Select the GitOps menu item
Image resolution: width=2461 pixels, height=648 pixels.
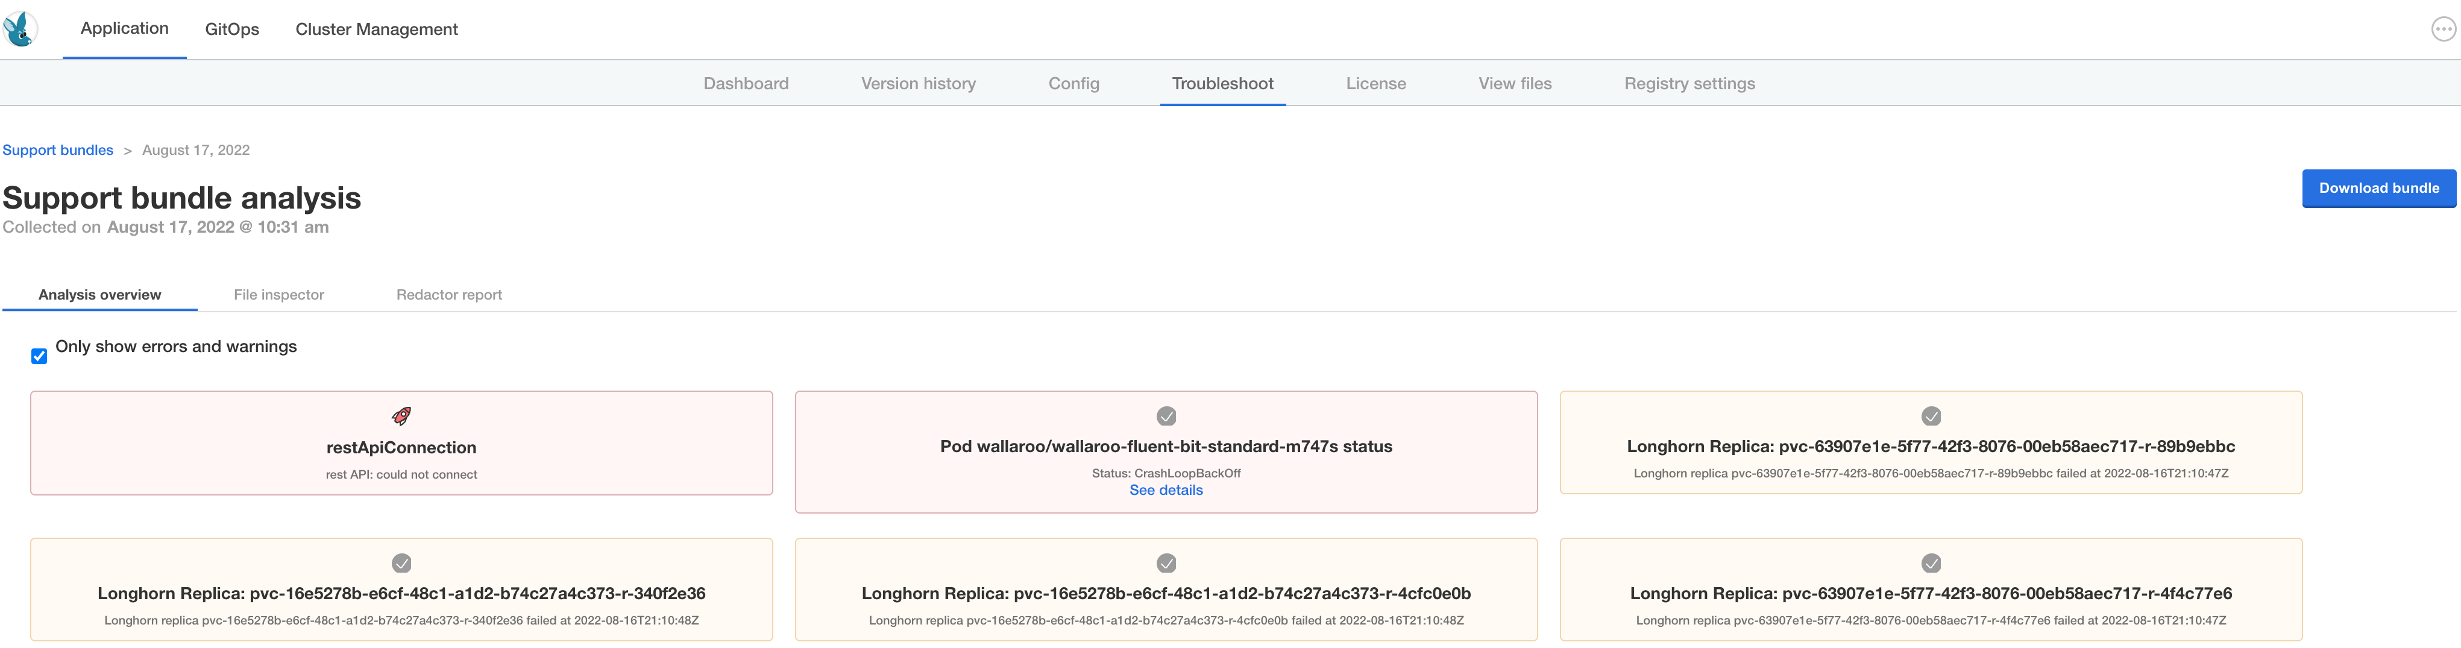tap(232, 30)
